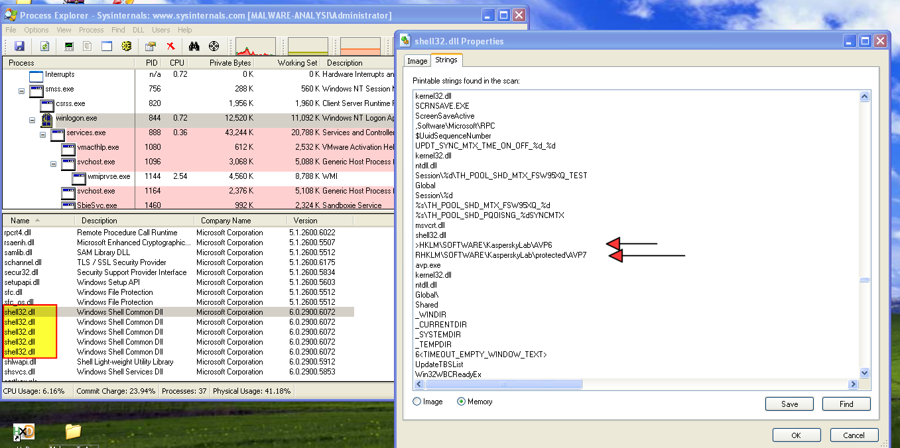Open the yellow folder desktop icon
The image size is (900, 448).
[73, 432]
